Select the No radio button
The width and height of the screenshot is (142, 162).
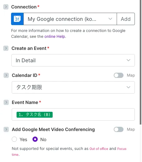[35, 139]
